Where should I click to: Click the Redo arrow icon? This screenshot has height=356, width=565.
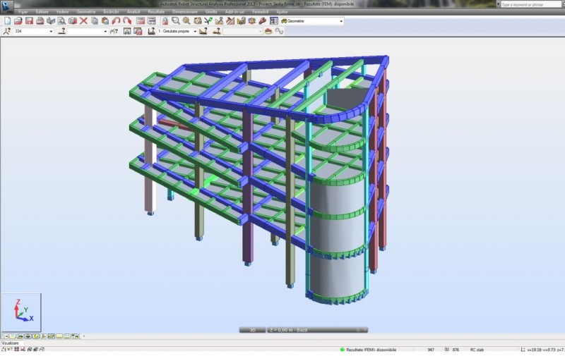pyautogui.click(x=127, y=21)
